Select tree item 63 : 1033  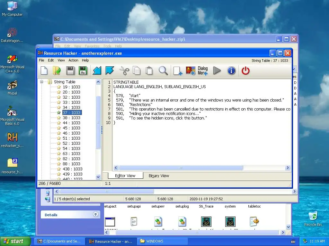tap(71, 153)
